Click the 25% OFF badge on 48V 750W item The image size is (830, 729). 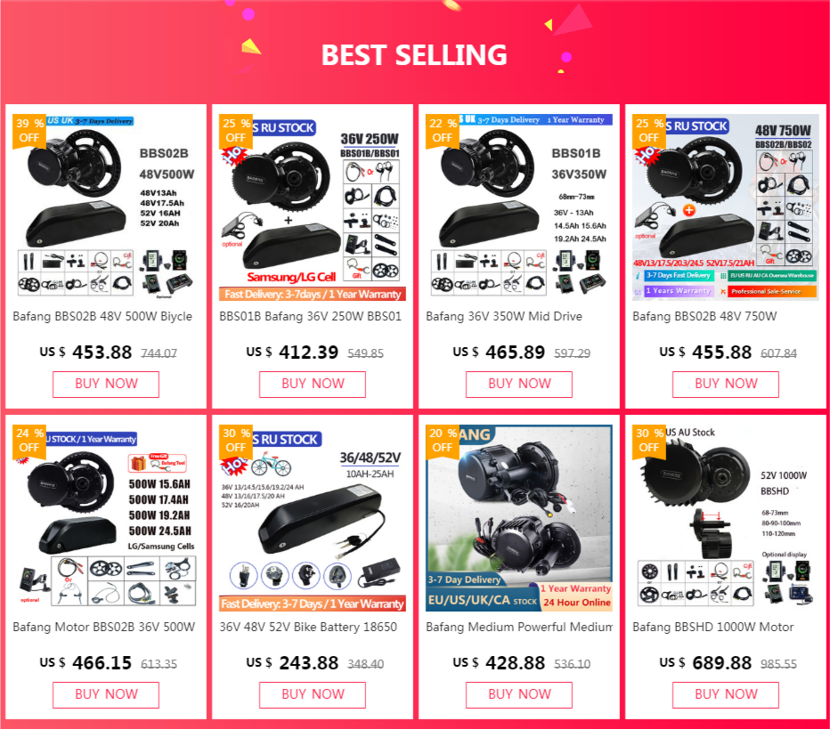point(649,131)
